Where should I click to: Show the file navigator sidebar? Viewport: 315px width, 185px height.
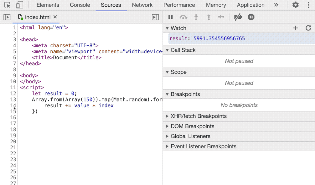[7, 17]
